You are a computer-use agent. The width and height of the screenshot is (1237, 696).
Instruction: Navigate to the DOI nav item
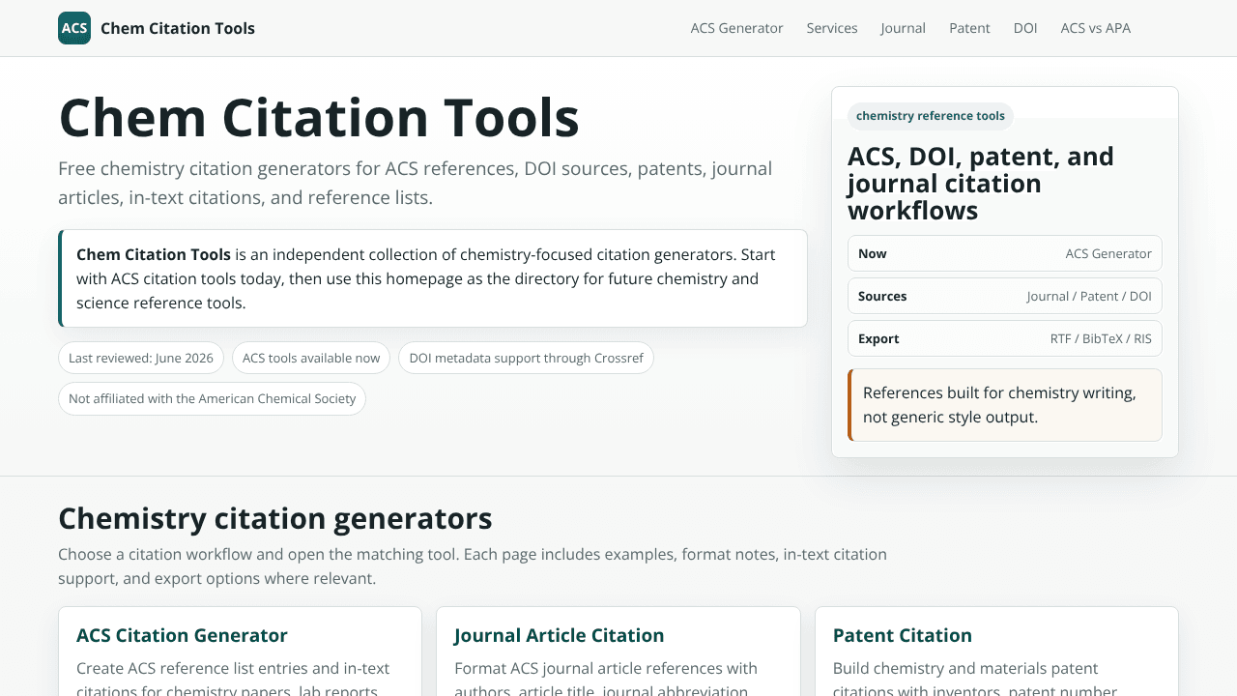coord(1025,28)
